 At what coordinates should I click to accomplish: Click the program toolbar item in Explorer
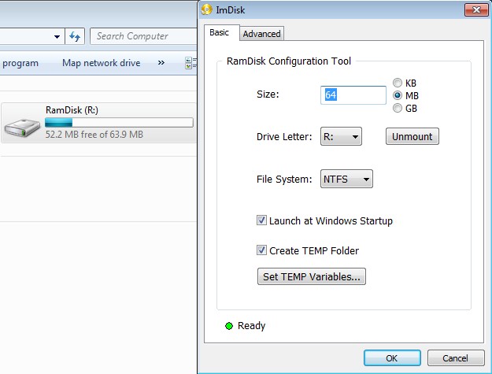[x=20, y=63]
